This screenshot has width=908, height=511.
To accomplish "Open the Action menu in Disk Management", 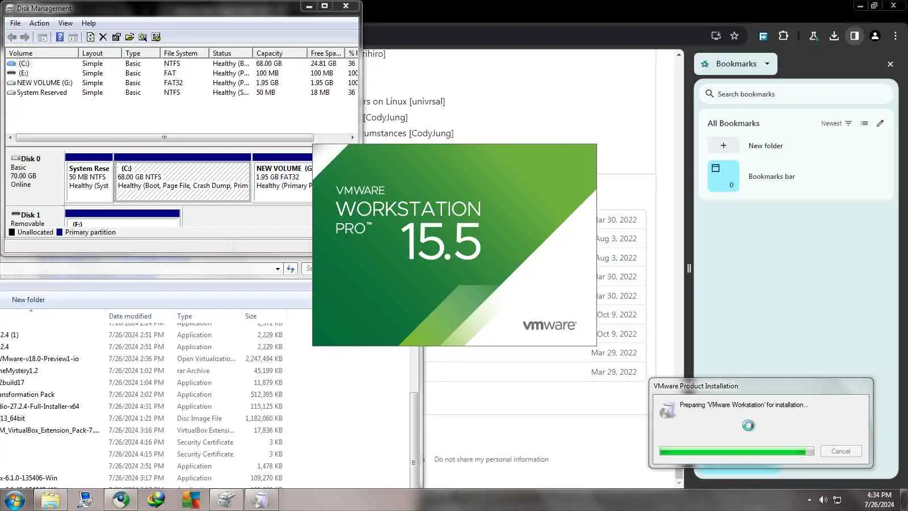I will [39, 23].
